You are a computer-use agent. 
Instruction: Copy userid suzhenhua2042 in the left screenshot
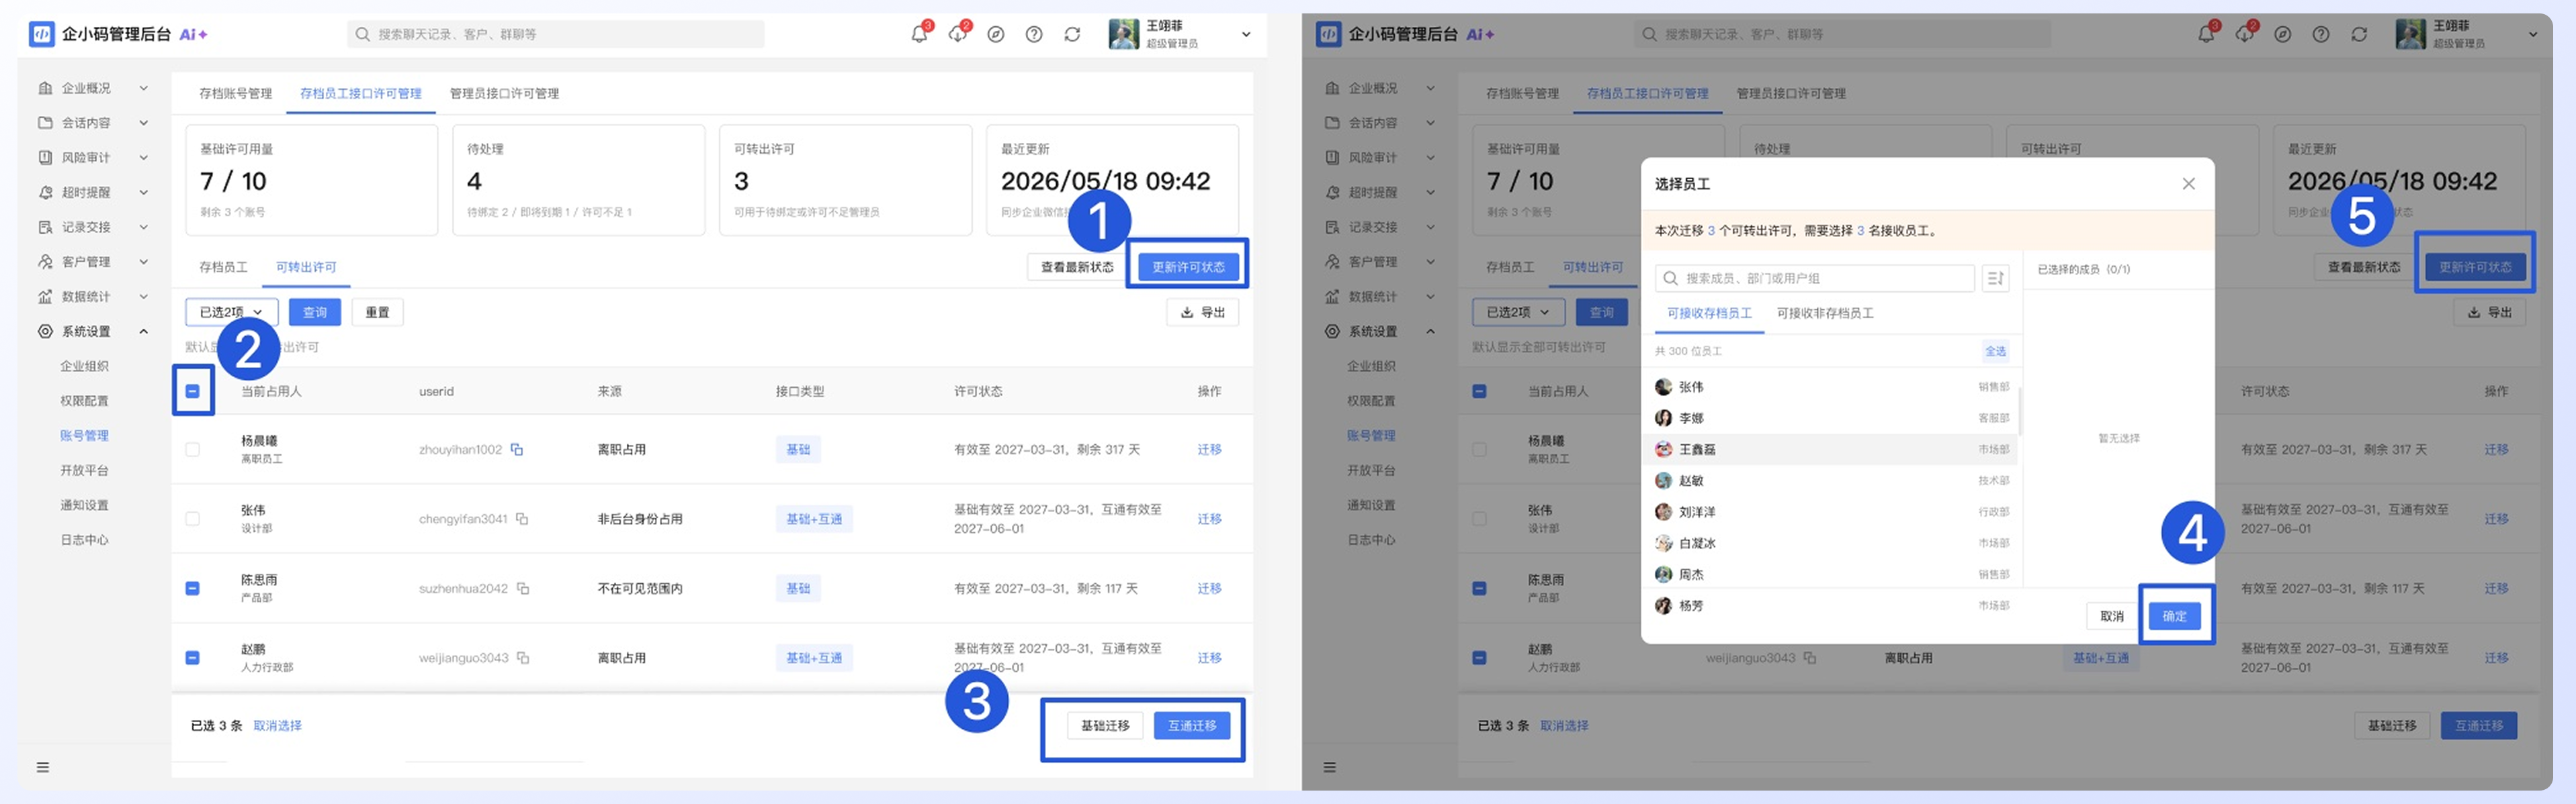pos(523,589)
